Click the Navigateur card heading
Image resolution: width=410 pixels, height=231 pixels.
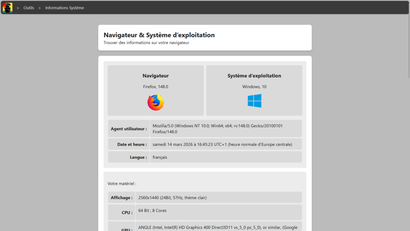coord(155,76)
